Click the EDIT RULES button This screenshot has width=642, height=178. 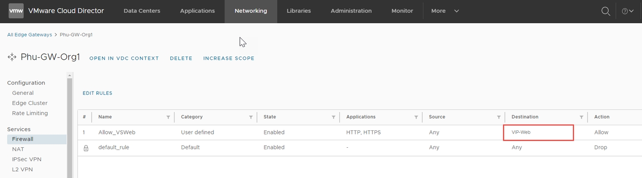click(97, 93)
